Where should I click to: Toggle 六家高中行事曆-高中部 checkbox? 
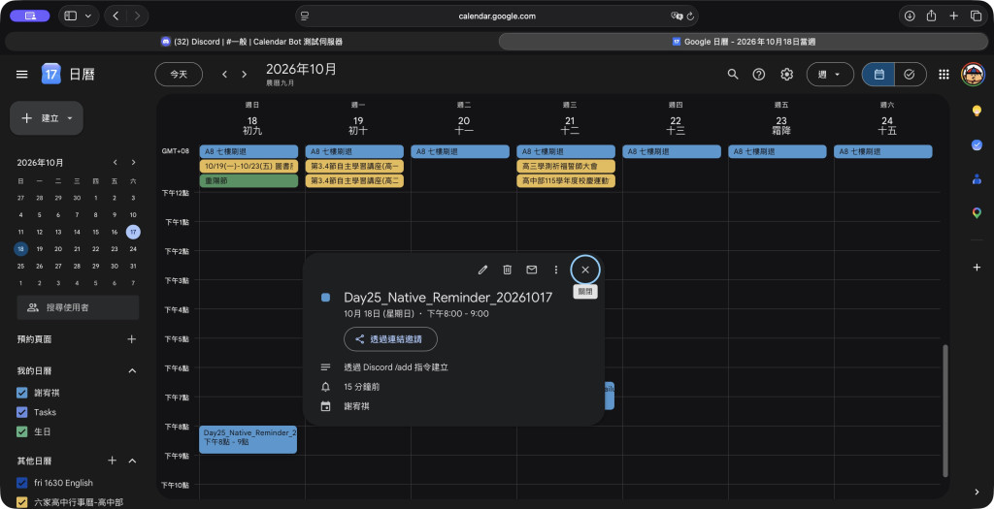21,502
